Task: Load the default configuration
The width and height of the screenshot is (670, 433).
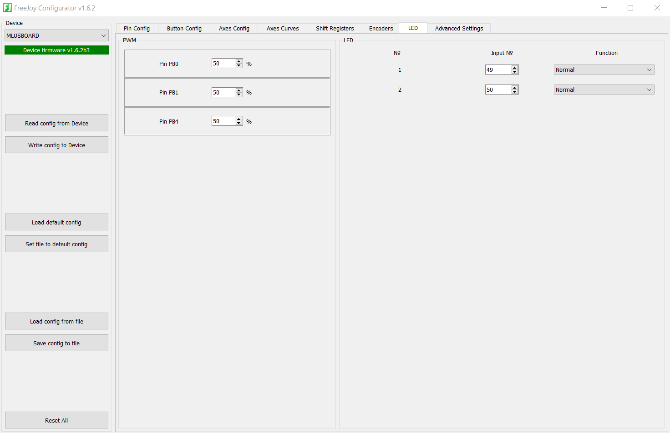Action: click(x=56, y=222)
